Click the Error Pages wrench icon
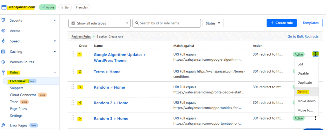The height and width of the screenshot is (130, 326). click(x=4, y=125)
